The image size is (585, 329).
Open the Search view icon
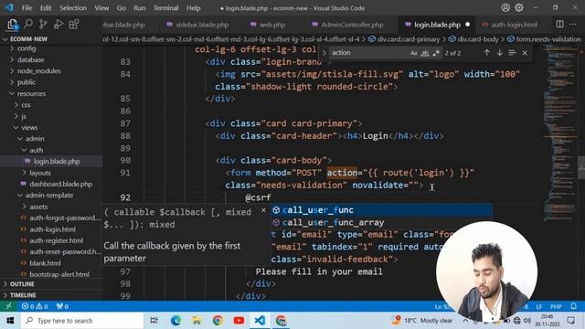point(28,25)
